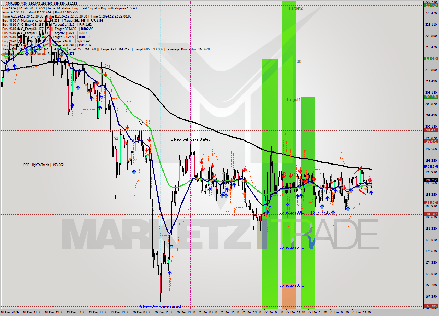The height and width of the screenshot is (316, 439).
Task: Click the green 193.962 price tag
Action: point(431,166)
